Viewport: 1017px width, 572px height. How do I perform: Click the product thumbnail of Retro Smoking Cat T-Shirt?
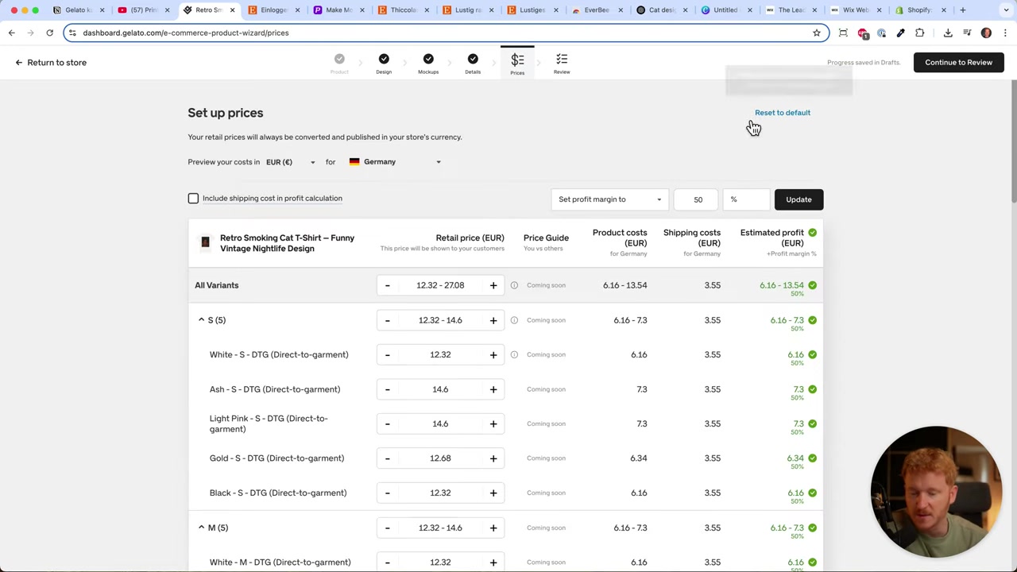pyautogui.click(x=205, y=242)
